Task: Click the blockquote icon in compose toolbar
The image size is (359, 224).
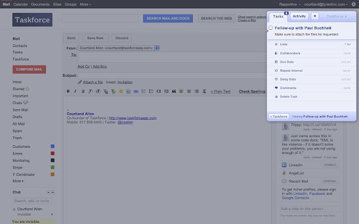Action: pos(174,91)
